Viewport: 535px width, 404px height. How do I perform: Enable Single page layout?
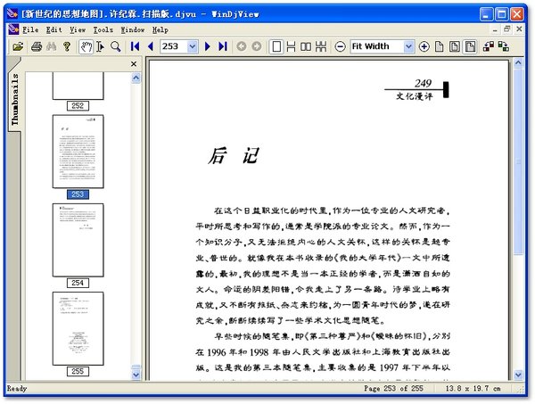pyautogui.click(x=276, y=46)
